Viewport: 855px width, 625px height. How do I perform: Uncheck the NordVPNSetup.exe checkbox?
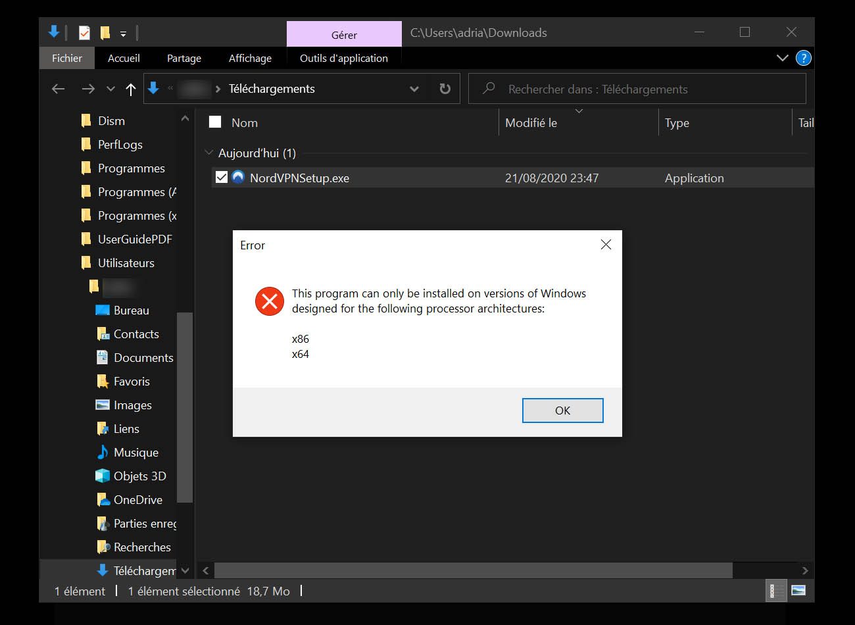pyautogui.click(x=222, y=177)
